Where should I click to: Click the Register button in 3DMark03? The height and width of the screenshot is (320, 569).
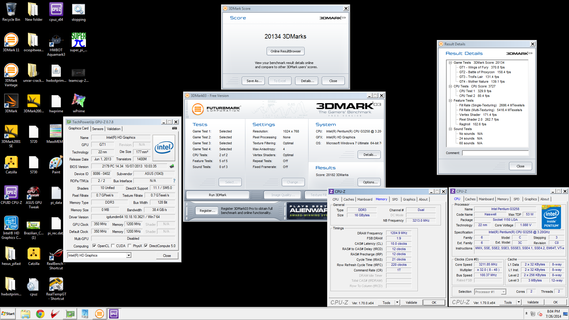tap(207, 211)
